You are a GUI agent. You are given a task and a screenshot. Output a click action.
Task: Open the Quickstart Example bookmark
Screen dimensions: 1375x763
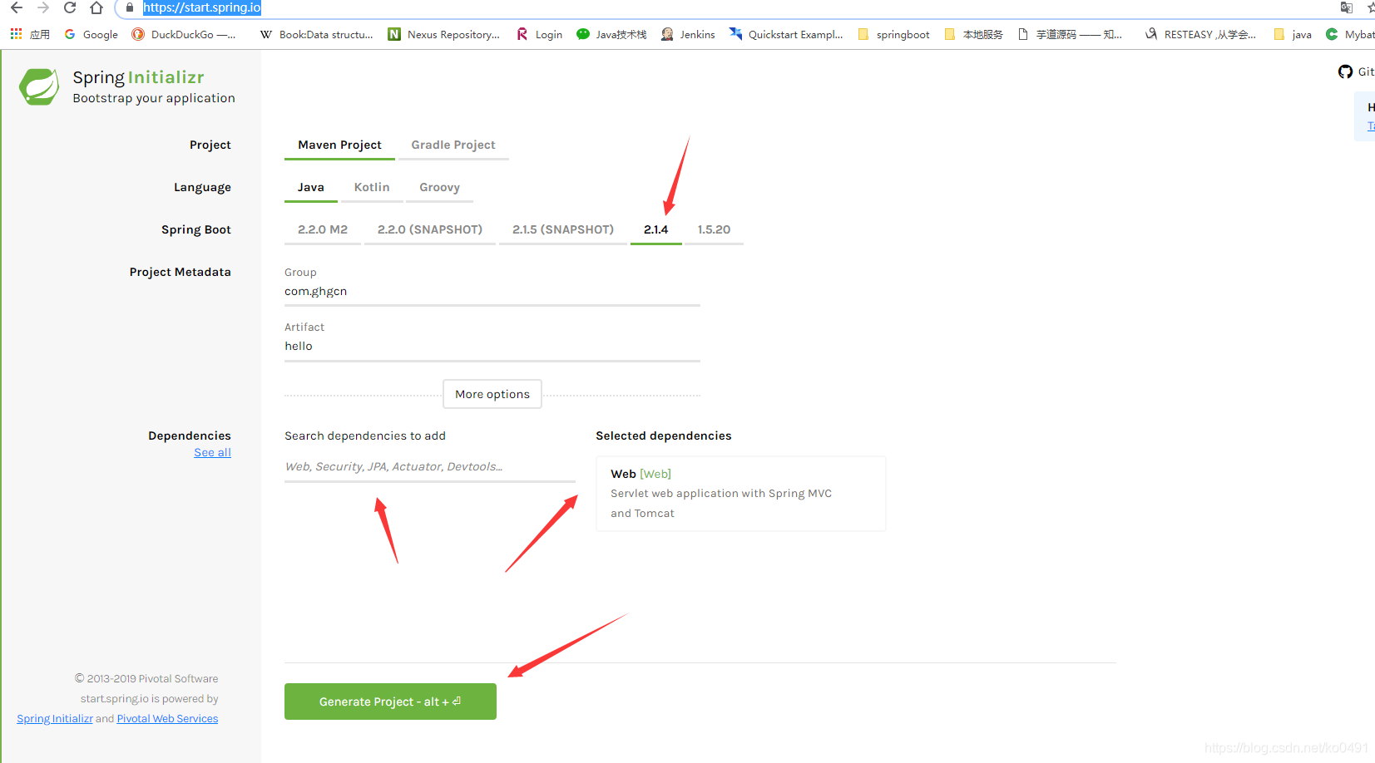tap(786, 34)
